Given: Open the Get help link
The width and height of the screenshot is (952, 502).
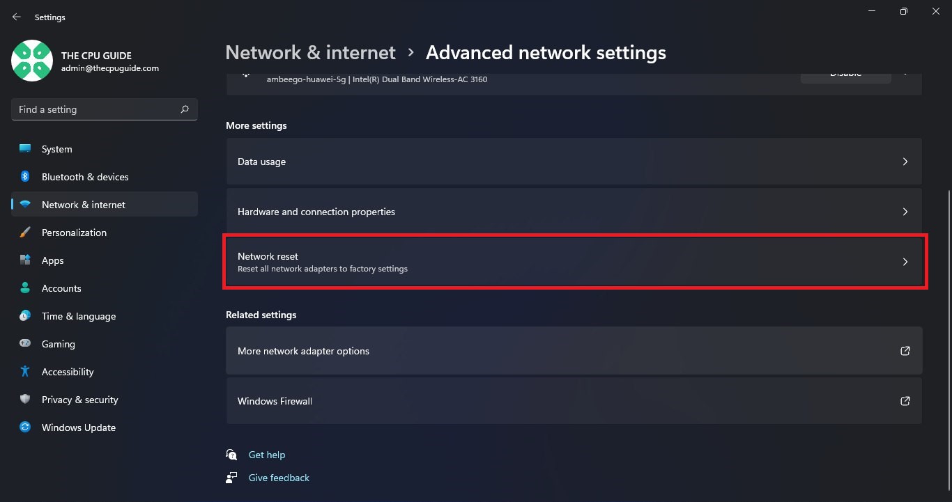Looking at the screenshot, I should coord(267,455).
